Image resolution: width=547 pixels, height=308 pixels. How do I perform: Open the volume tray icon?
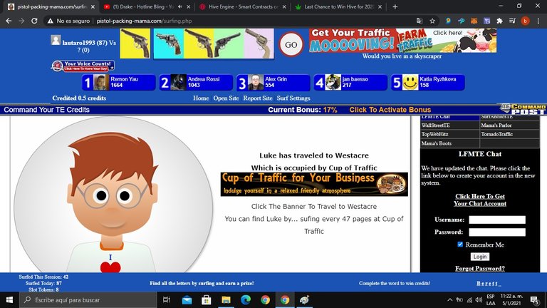click(479, 300)
